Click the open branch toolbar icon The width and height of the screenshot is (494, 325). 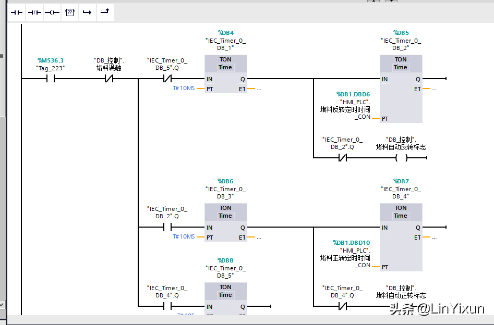87,12
